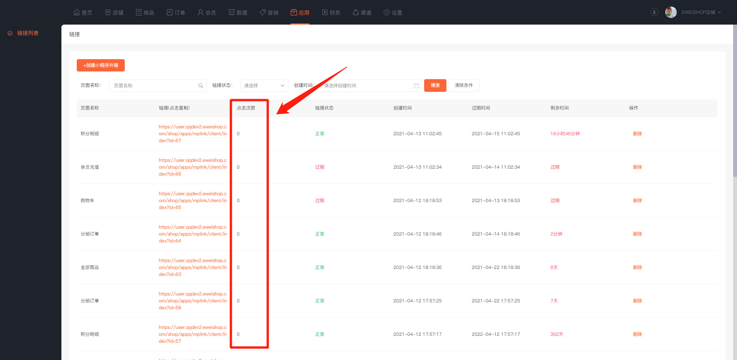Expand the 链接状态 status dropdown
The image size is (737, 360).
264,86
